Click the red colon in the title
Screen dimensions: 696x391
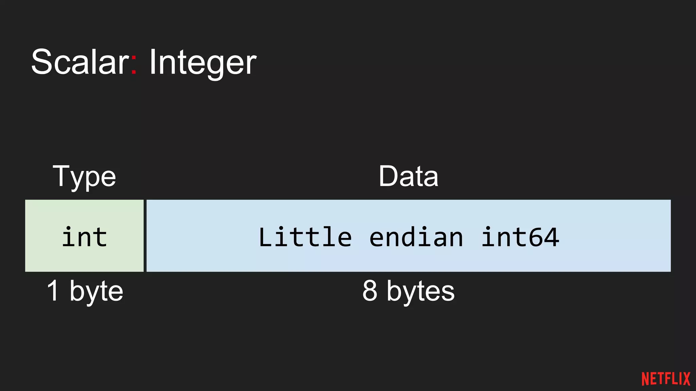pyautogui.click(x=134, y=66)
